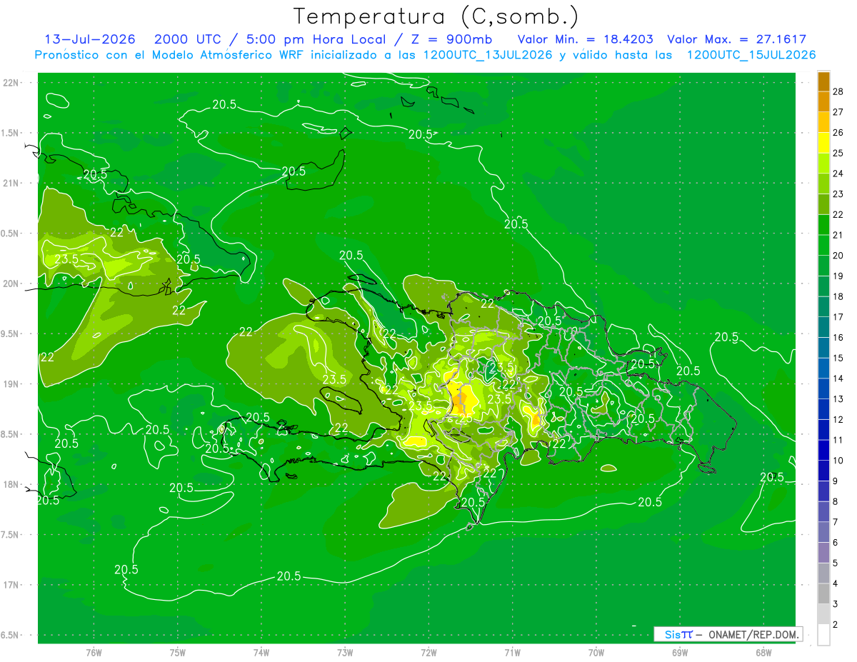The width and height of the screenshot is (857, 662).
Task: Click the "73W" longitude label
Action: click(345, 652)
